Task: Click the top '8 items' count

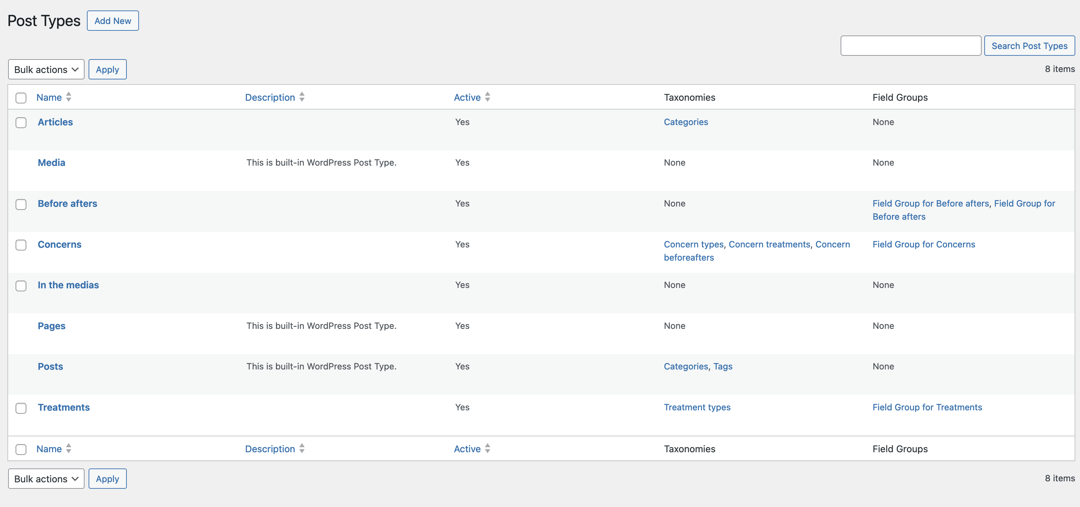Action: [x=1060, y=69]
